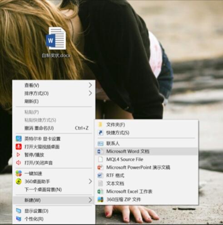223x225 pixels.
Task: Create a new Microsoft Excel 工作表
Action: coord(146,191)
